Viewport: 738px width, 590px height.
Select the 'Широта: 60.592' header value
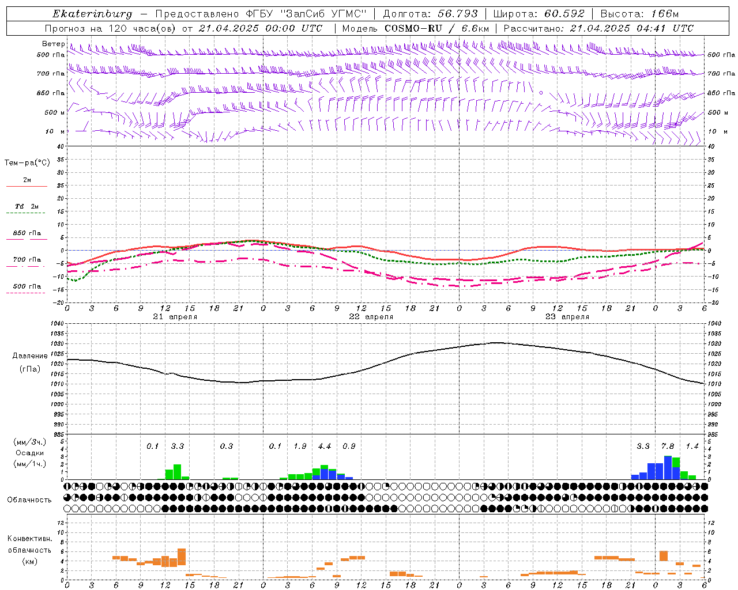539,14
